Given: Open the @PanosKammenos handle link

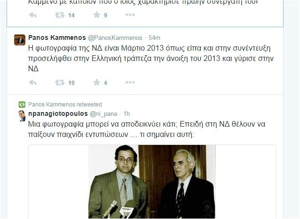Looking at the screenshot, I should tap(115, 38).
